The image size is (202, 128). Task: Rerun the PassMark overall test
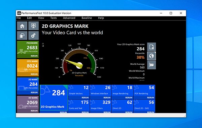tap(34, 56)
